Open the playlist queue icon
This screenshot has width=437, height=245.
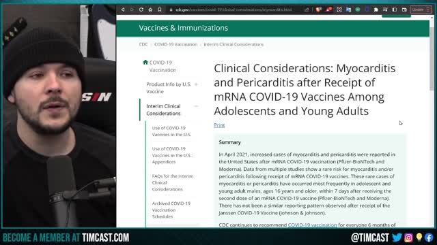(x=385, y=10)
